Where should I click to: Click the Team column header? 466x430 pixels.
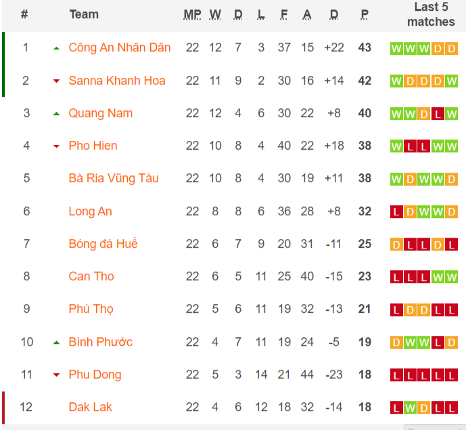click(x=84, y=14)
